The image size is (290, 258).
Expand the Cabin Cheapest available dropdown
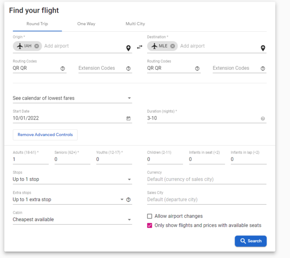pos(72,219)
